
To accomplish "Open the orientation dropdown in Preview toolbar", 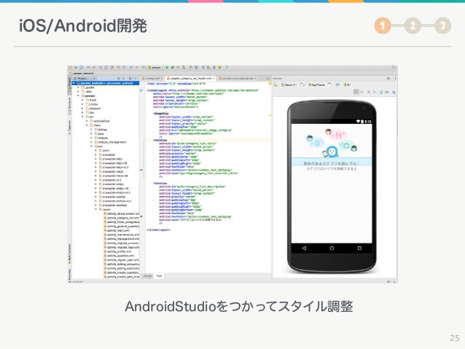I will click(302, 85).
